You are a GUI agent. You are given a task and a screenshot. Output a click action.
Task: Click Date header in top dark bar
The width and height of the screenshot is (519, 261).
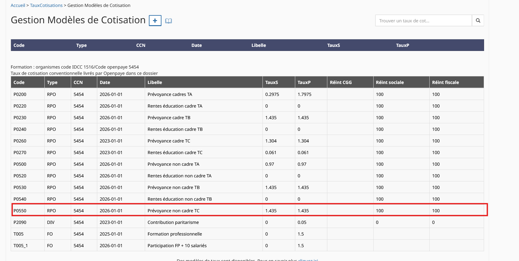pyautogui.click(x=197, y=45)
